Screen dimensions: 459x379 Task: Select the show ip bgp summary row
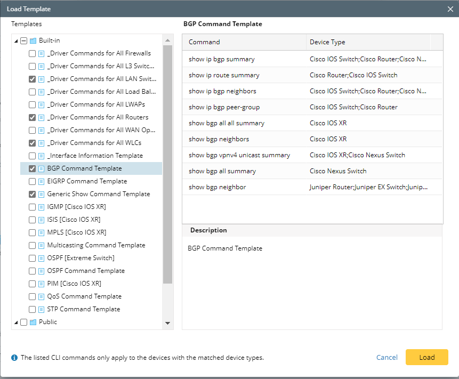point(222,59)
